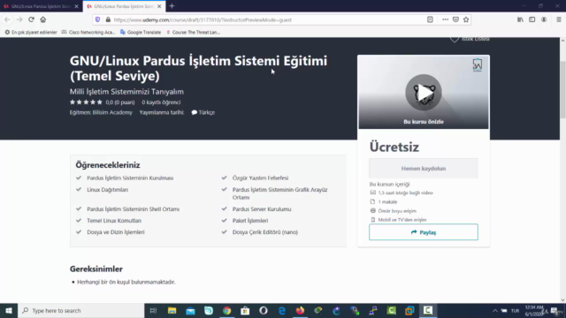
Task: Open the Mail app on taskbar
Action: [x=190, y=310]
